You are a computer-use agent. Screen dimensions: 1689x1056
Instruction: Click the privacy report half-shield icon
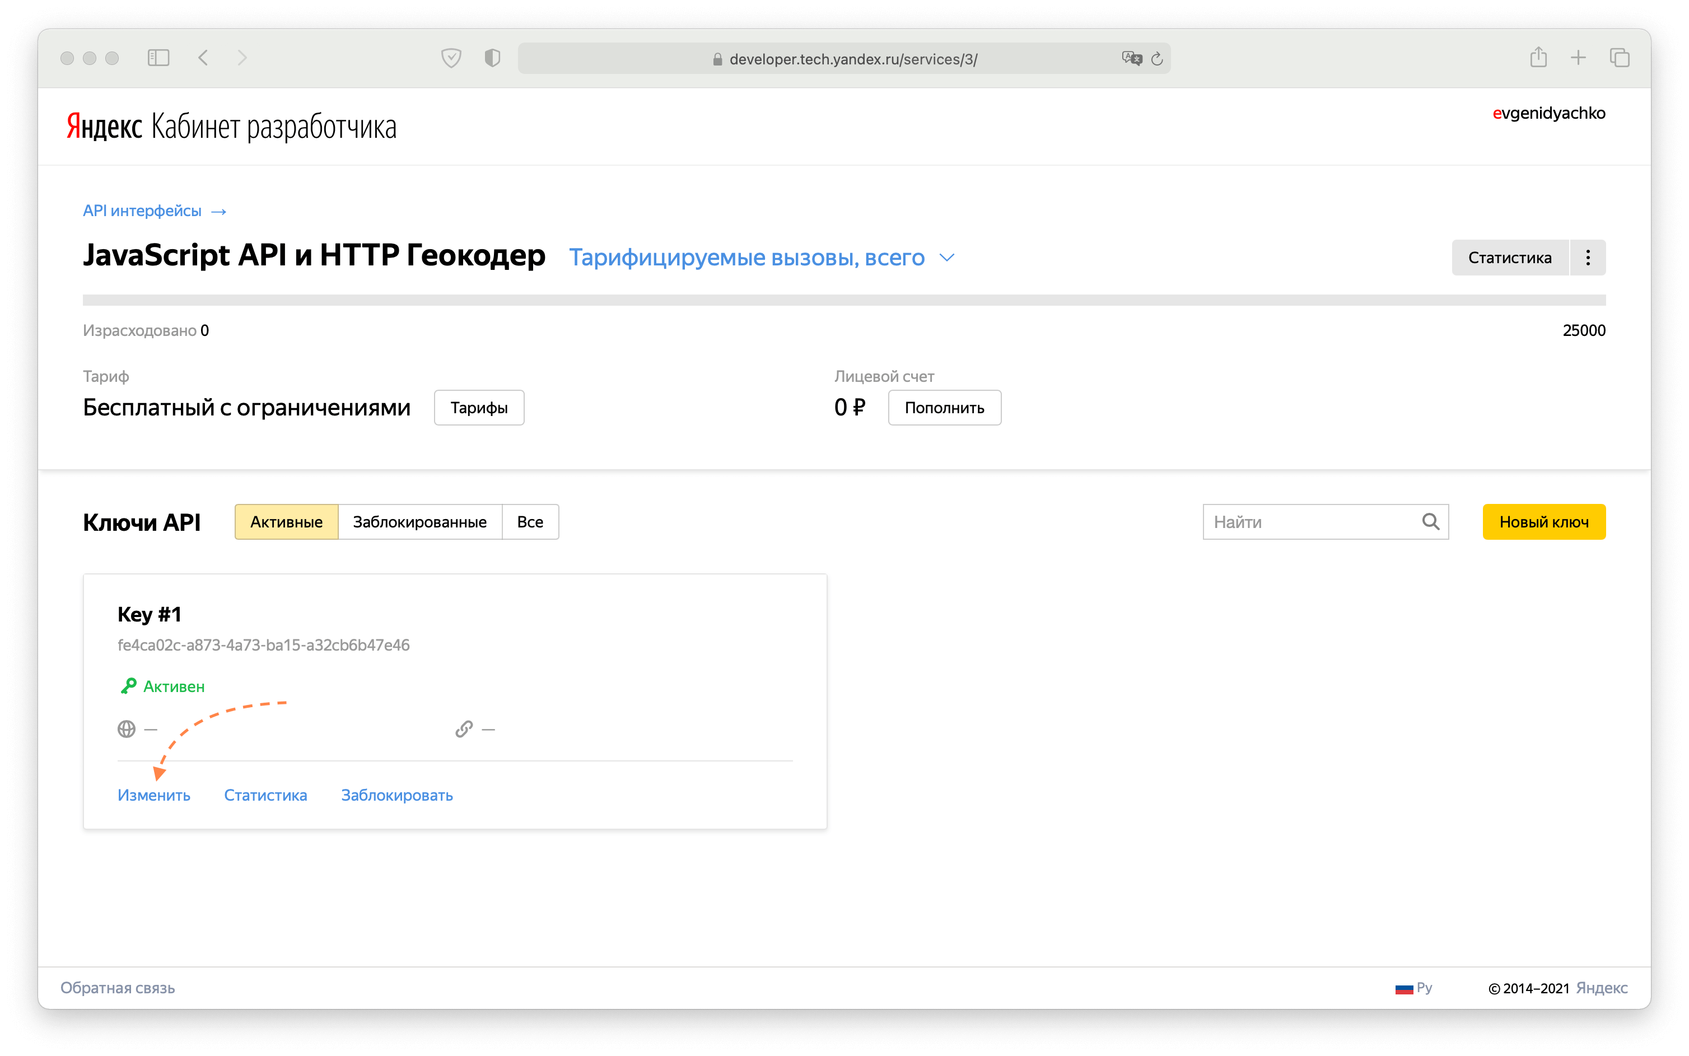pyautogui.click(x=492, y=58)
